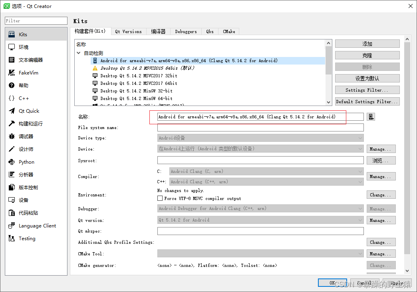Click the Settings Filter button

[x=367, y=90]
